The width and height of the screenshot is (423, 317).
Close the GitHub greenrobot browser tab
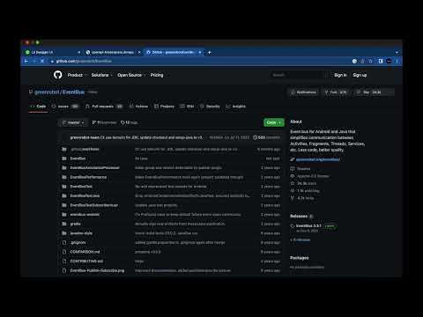pos(200,52)
